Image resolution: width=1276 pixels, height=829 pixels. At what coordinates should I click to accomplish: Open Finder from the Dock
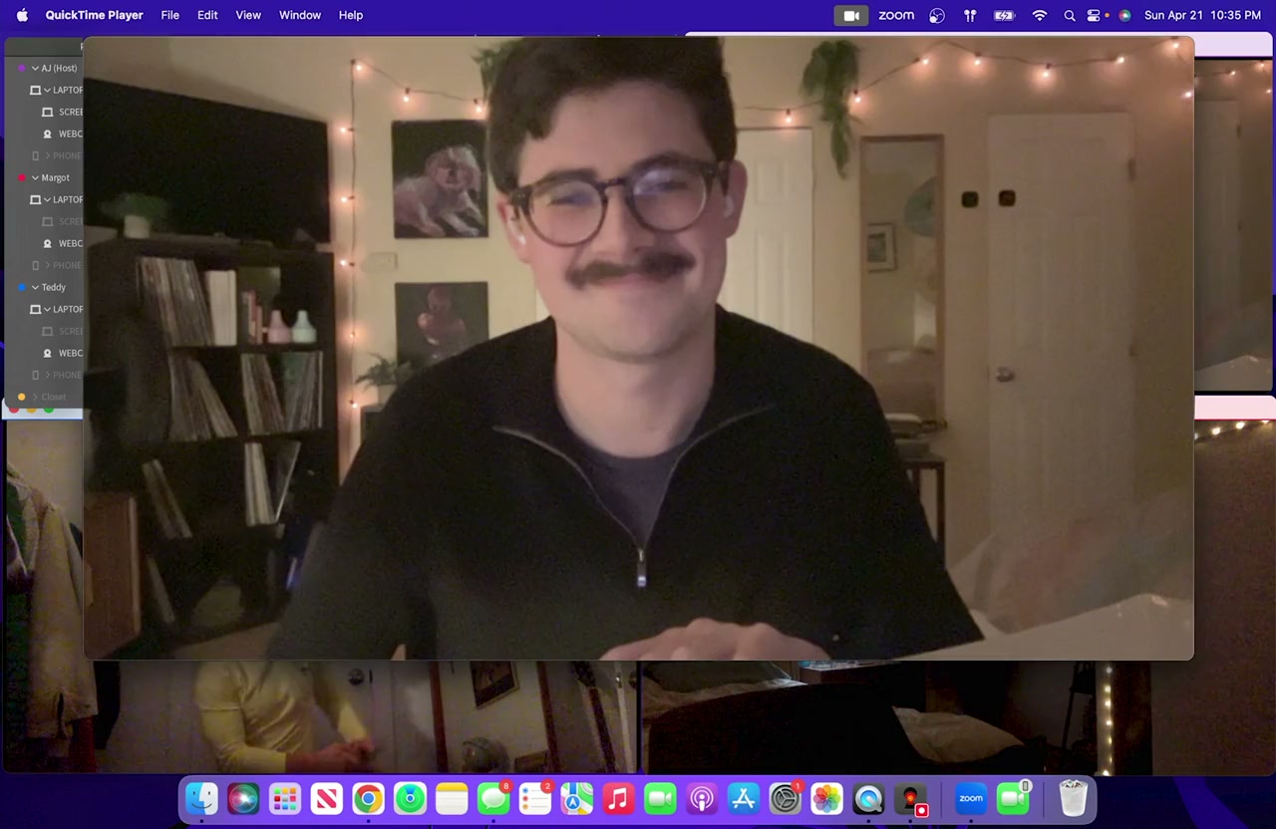pyautogui.click(x=201, y=798)
